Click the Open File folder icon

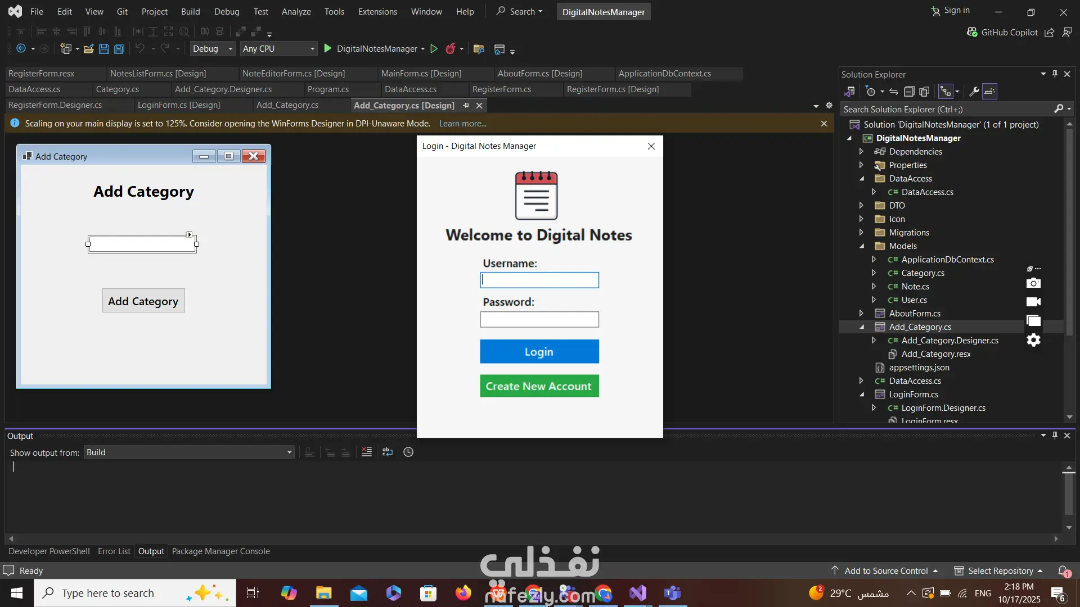tap(88, 49)
